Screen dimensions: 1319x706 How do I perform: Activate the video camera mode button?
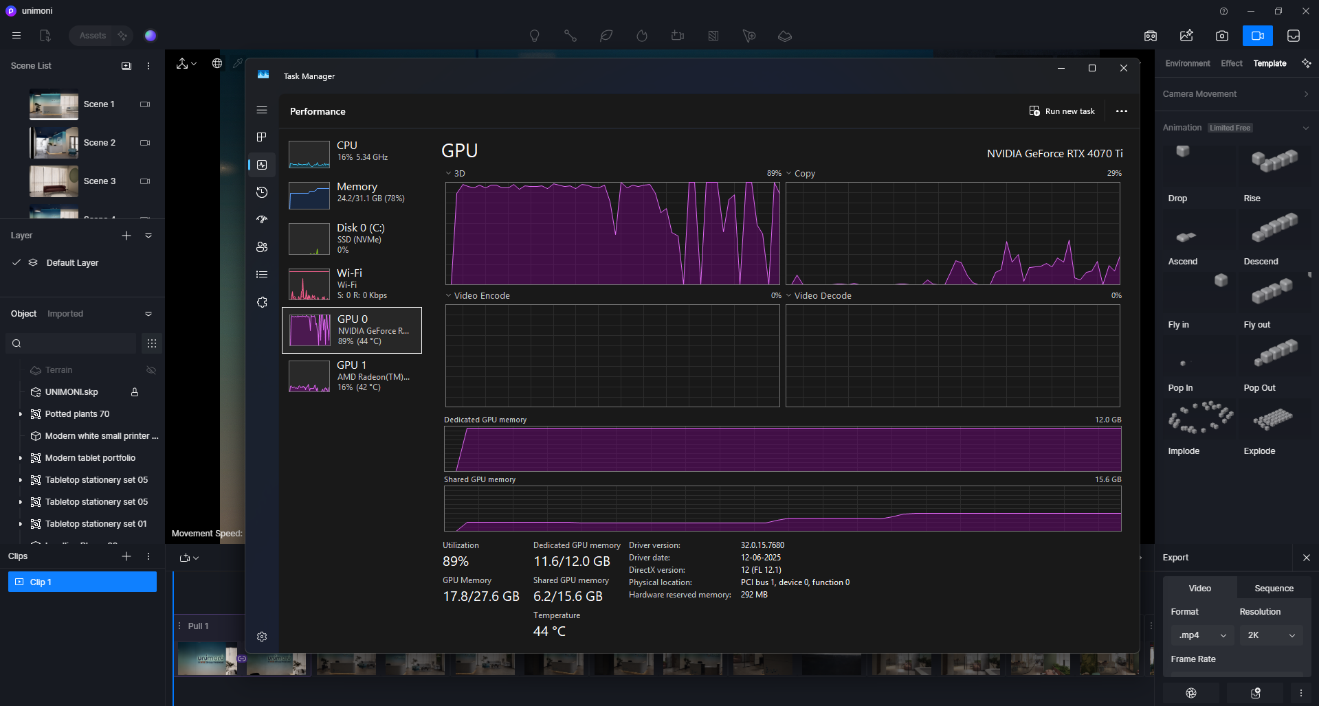(1257, 36)
